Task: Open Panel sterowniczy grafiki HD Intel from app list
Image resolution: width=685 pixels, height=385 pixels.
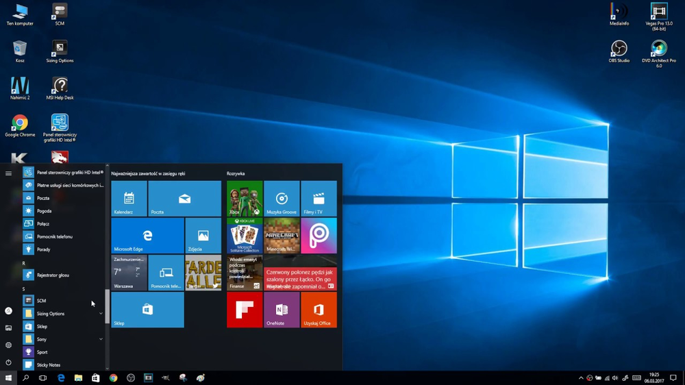Action: (63, 172)
